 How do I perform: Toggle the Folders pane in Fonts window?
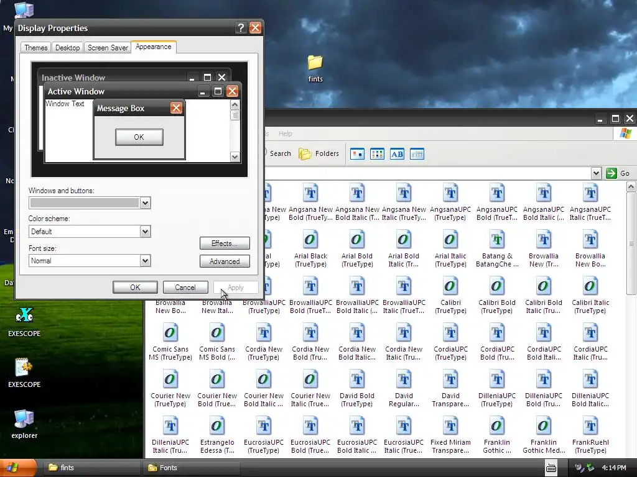pyautogui.click(x=319, y=154)
